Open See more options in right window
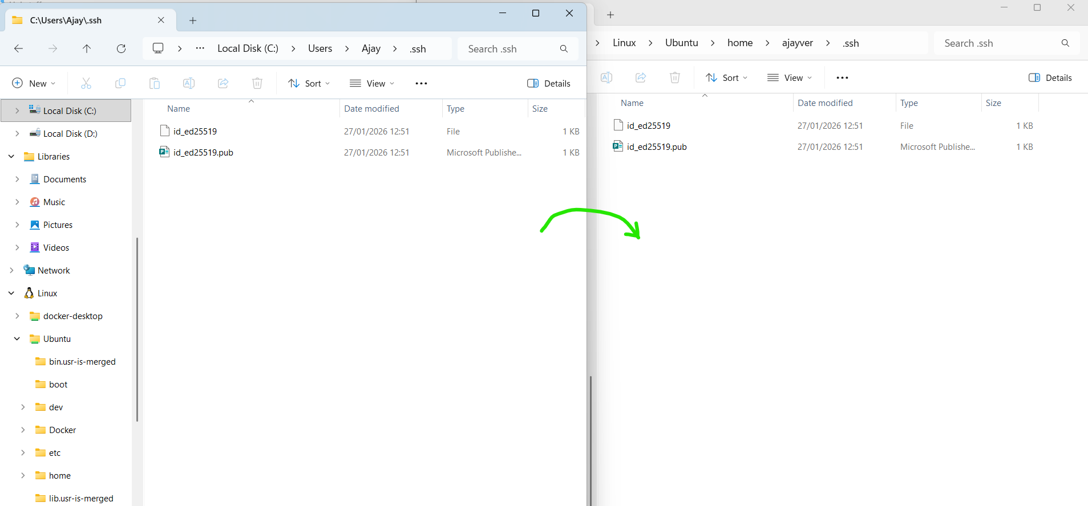 tap(842, 77)
